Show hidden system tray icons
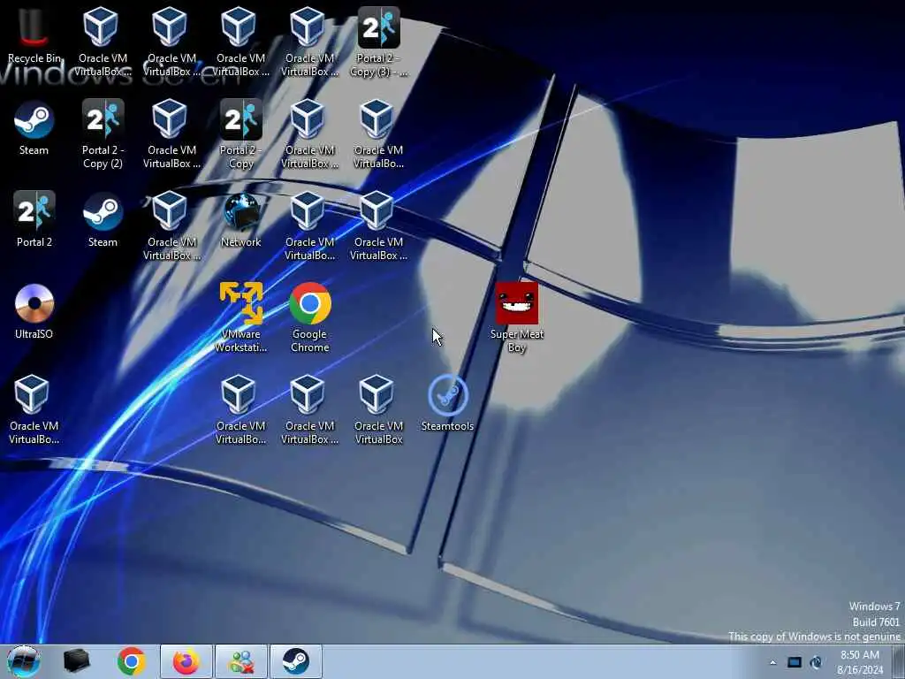Viewport: 905px width, 679px height. pos(772,662)
